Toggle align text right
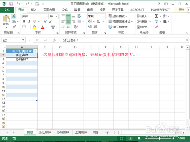The image size is (190, 142). tap(73, 22)
